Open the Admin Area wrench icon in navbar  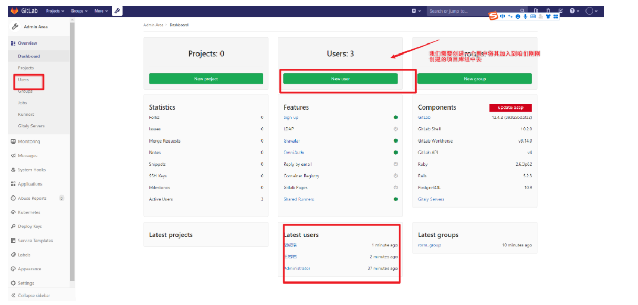[x=118, y=11]
